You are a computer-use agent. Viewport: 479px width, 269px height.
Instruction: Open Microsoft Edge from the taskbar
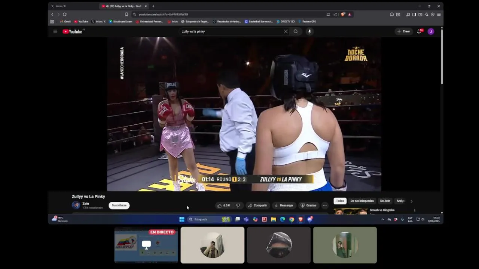coord(283,219)
